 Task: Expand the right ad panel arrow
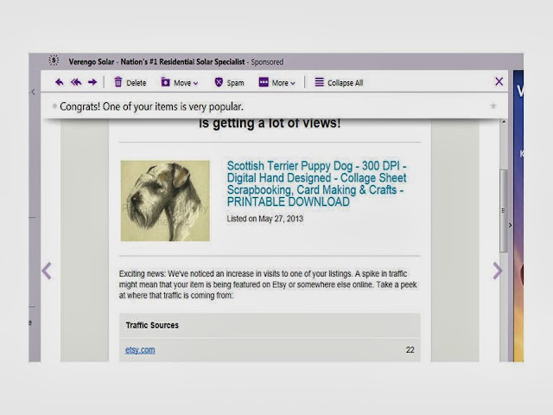[510, 225]
